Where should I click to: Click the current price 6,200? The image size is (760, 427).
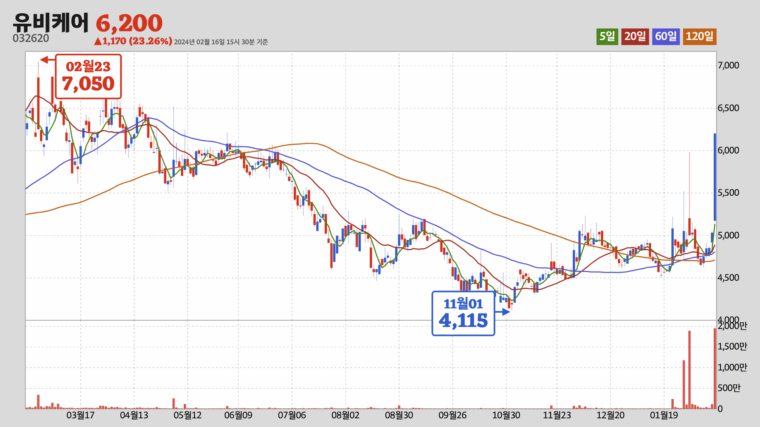point(129,23)
